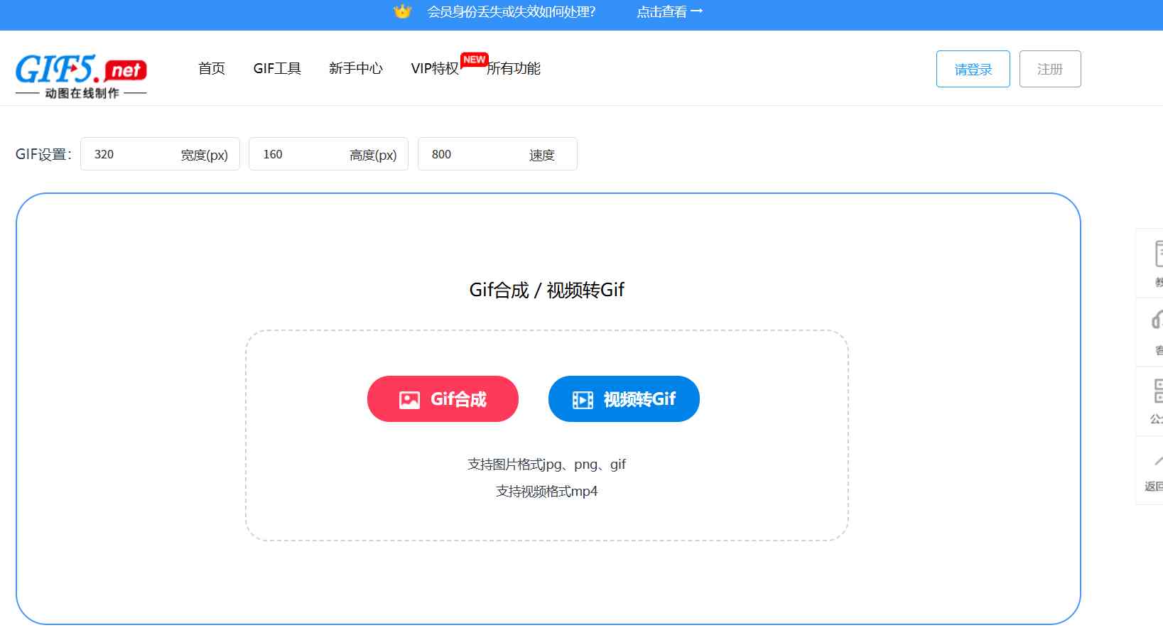Click the 注册 register button
The height and width of the screenshot is (640, 1163).
coord(1050,69)
